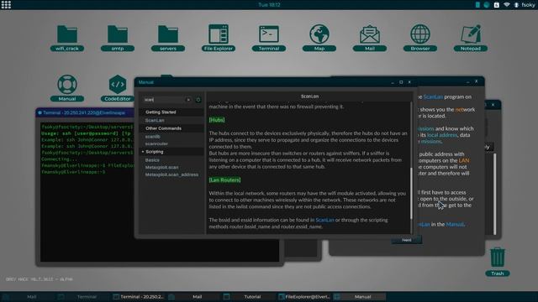Viewport: 538px width, 302px height.
Task: Open Basics entry under Scripting
Action: coord(152,160)
